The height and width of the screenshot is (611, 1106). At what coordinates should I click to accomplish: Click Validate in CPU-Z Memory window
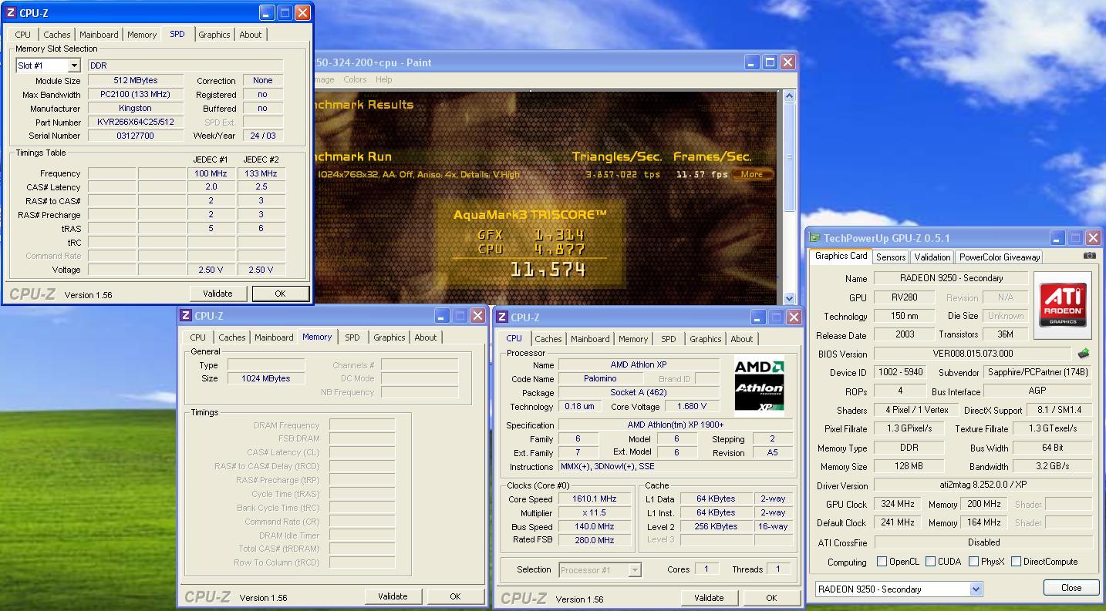click(393, 596)
